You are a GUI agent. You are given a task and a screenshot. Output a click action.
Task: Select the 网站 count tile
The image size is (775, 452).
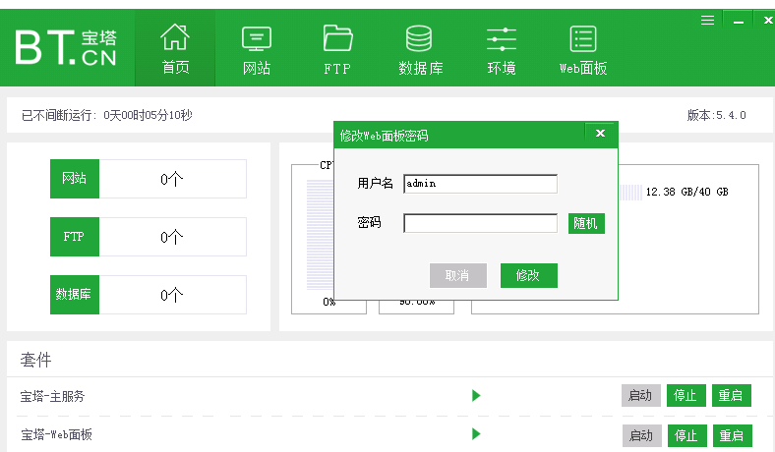[x=148, y=179]
